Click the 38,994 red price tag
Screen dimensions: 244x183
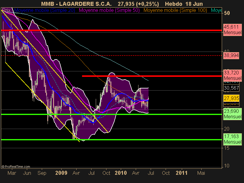tap(231, 56)
